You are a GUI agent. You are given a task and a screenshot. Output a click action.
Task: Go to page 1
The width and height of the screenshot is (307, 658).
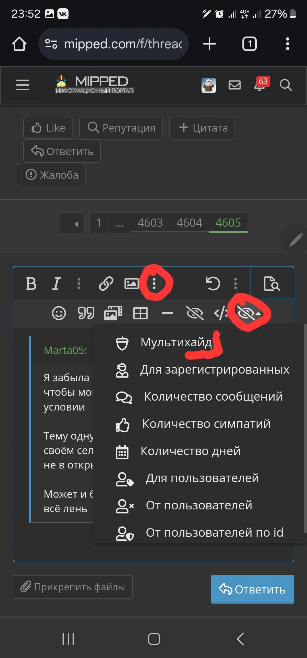(x=99, y=223)
